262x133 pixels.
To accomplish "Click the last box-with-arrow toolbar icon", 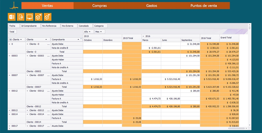I will point(48,17).
